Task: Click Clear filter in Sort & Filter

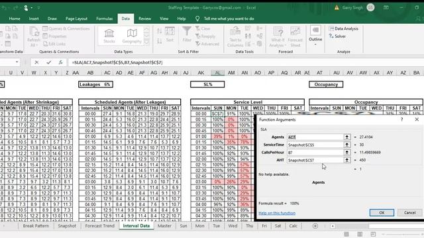Action: (x=203, y=28)
